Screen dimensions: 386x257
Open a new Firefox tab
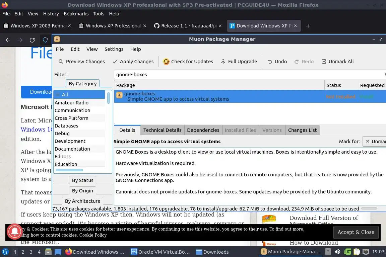(x=308, y=26)
